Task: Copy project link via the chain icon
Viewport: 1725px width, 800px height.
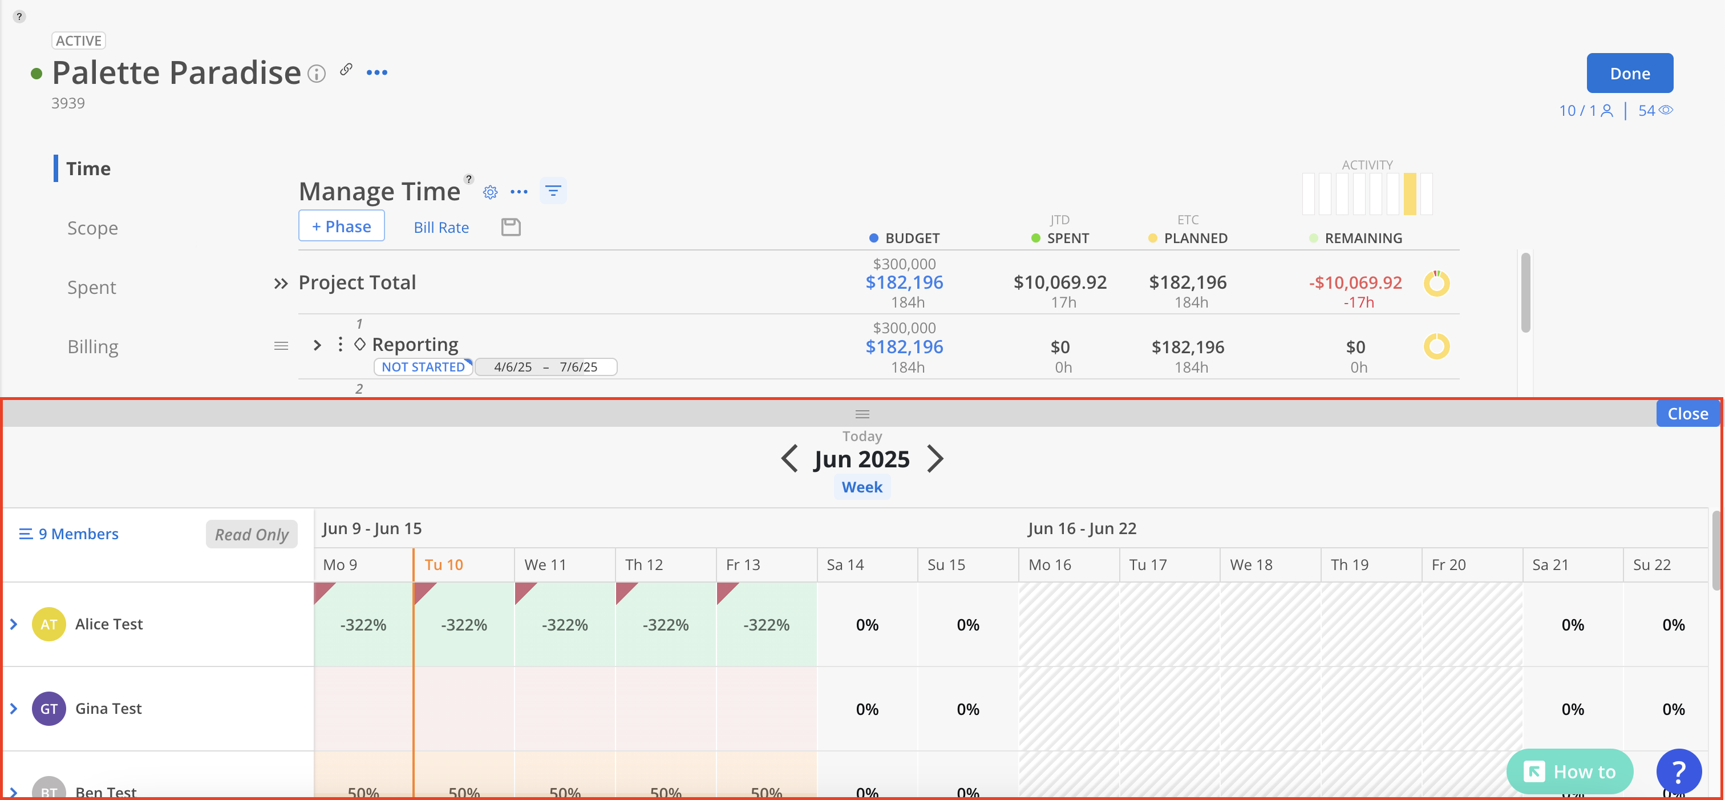Action: tap(346, 69)
